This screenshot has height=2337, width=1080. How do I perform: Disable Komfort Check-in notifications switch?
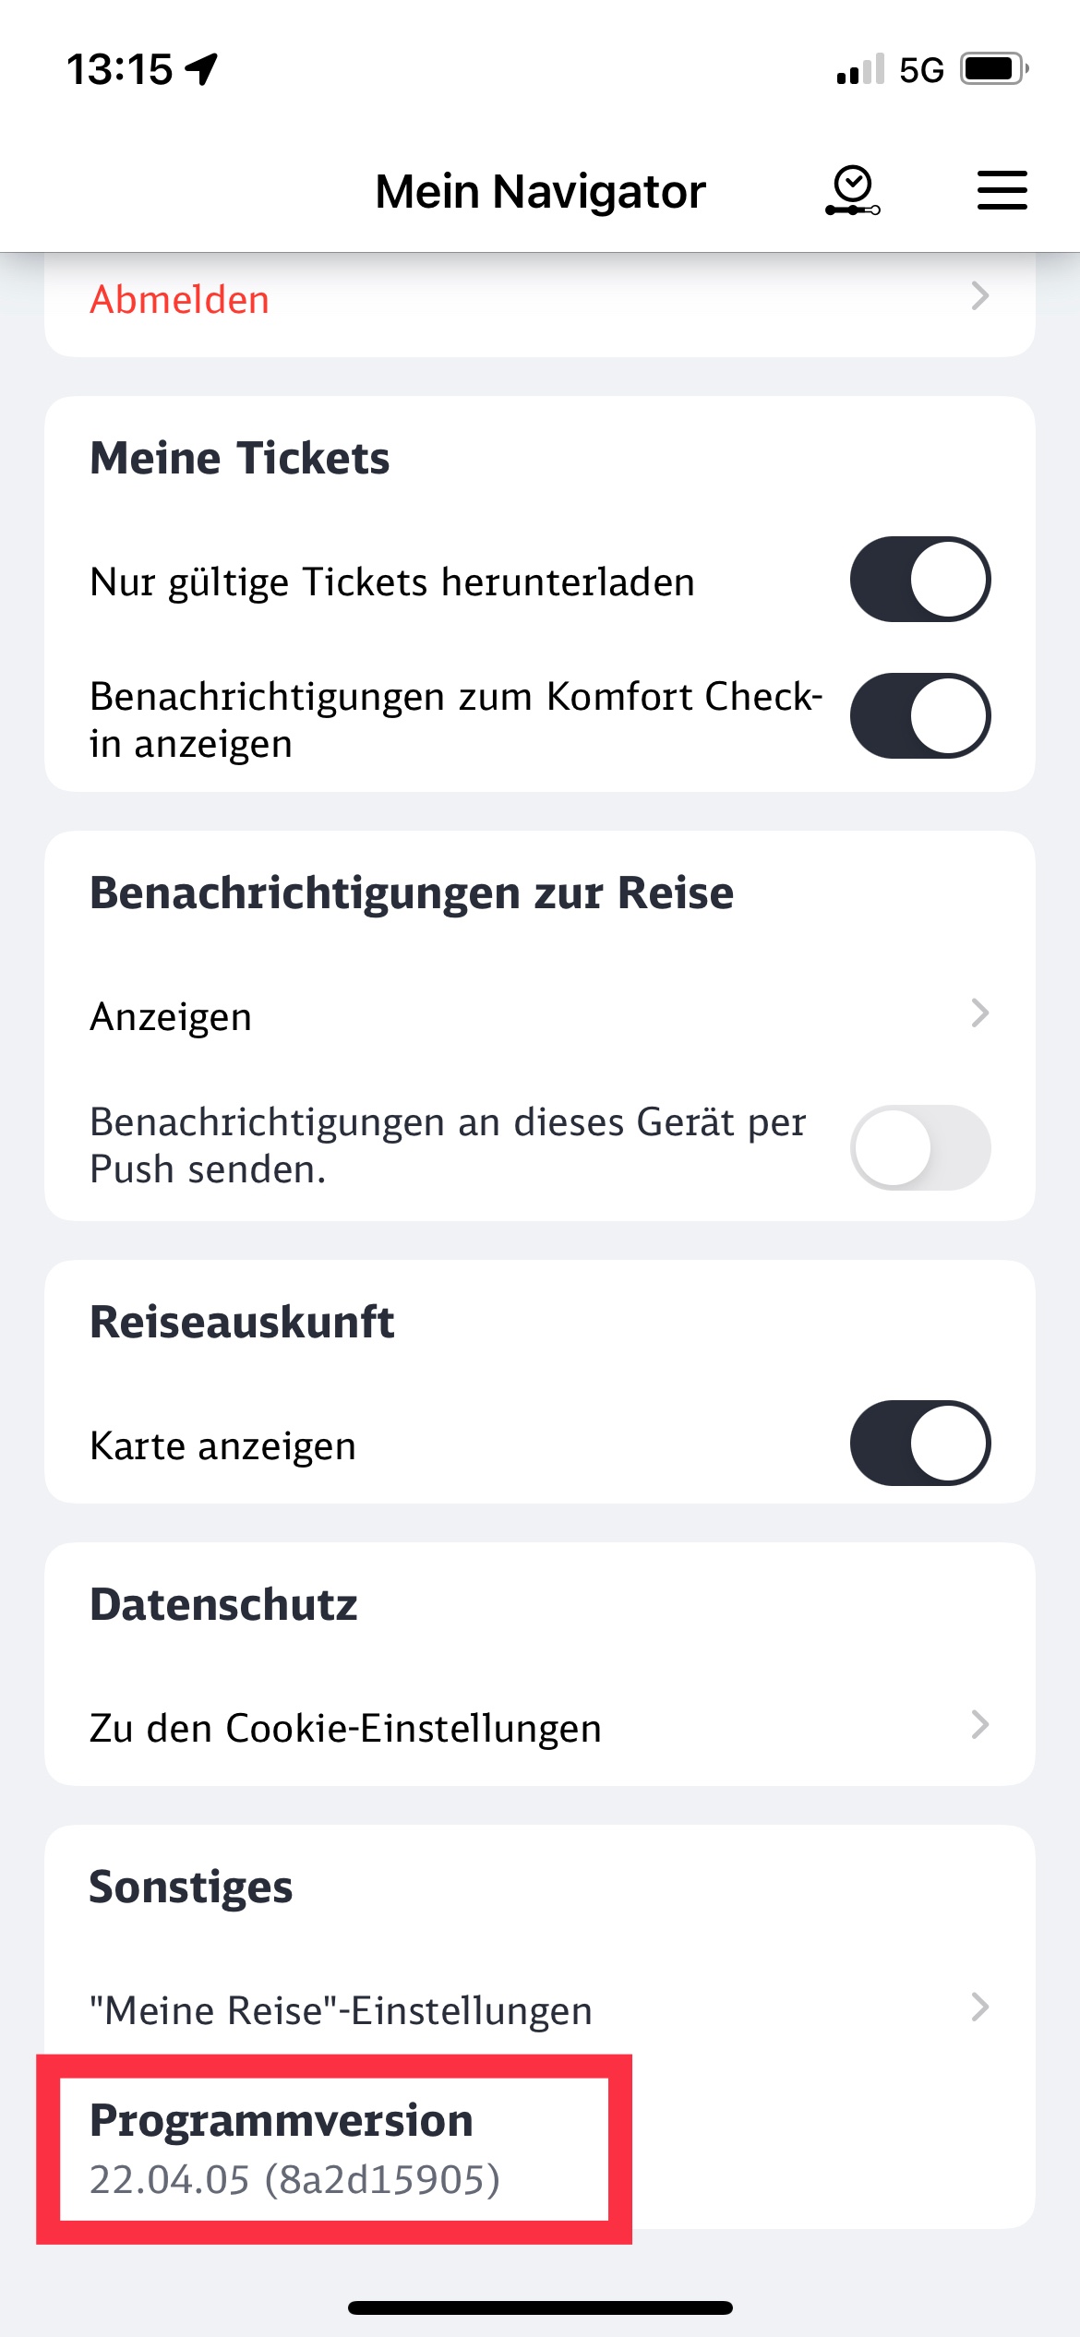919,716
